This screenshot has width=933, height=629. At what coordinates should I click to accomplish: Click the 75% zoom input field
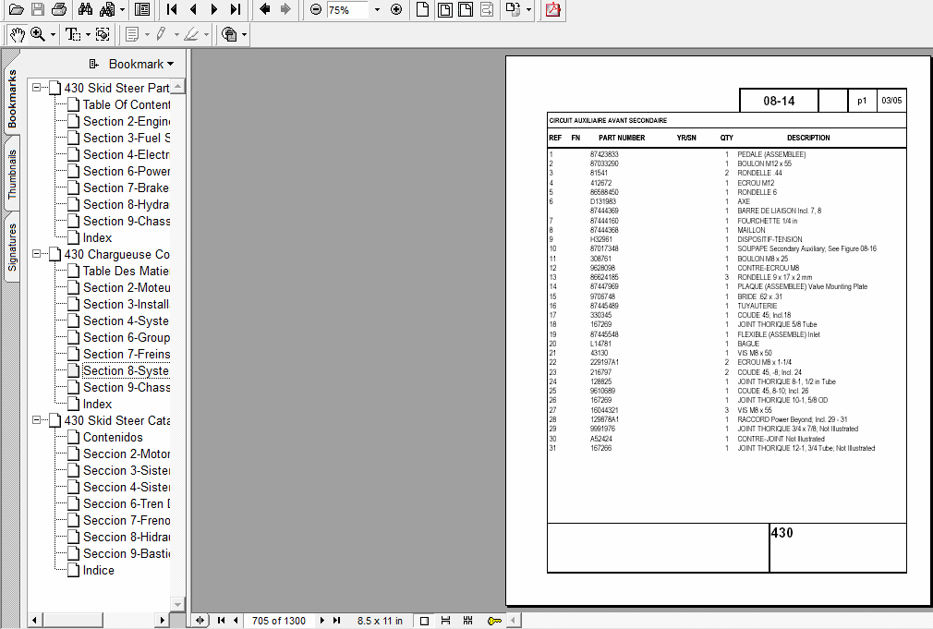pyautogui.click(x=348, y=9)
